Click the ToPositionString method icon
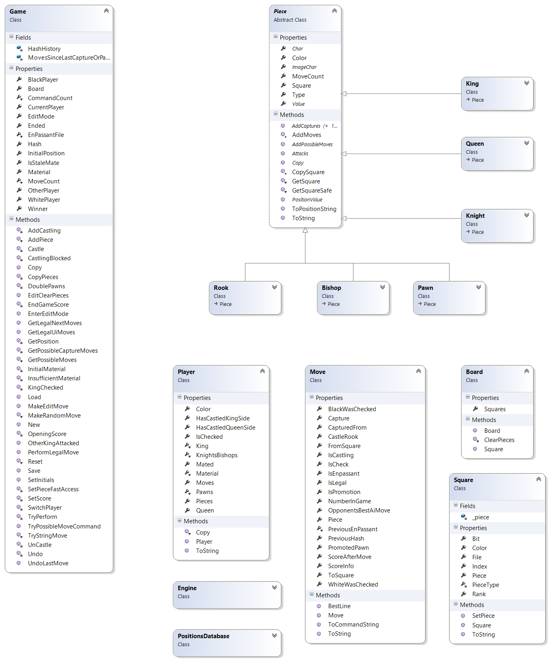Viewport: 550px width, 661px height. tap(283, 209)
